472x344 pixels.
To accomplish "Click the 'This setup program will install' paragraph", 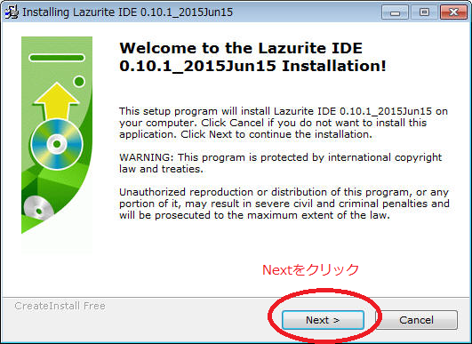I will point(284,123).
